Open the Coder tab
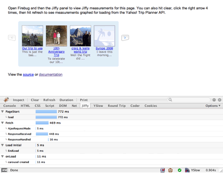 pyautogui.click(x=135, y=106)
